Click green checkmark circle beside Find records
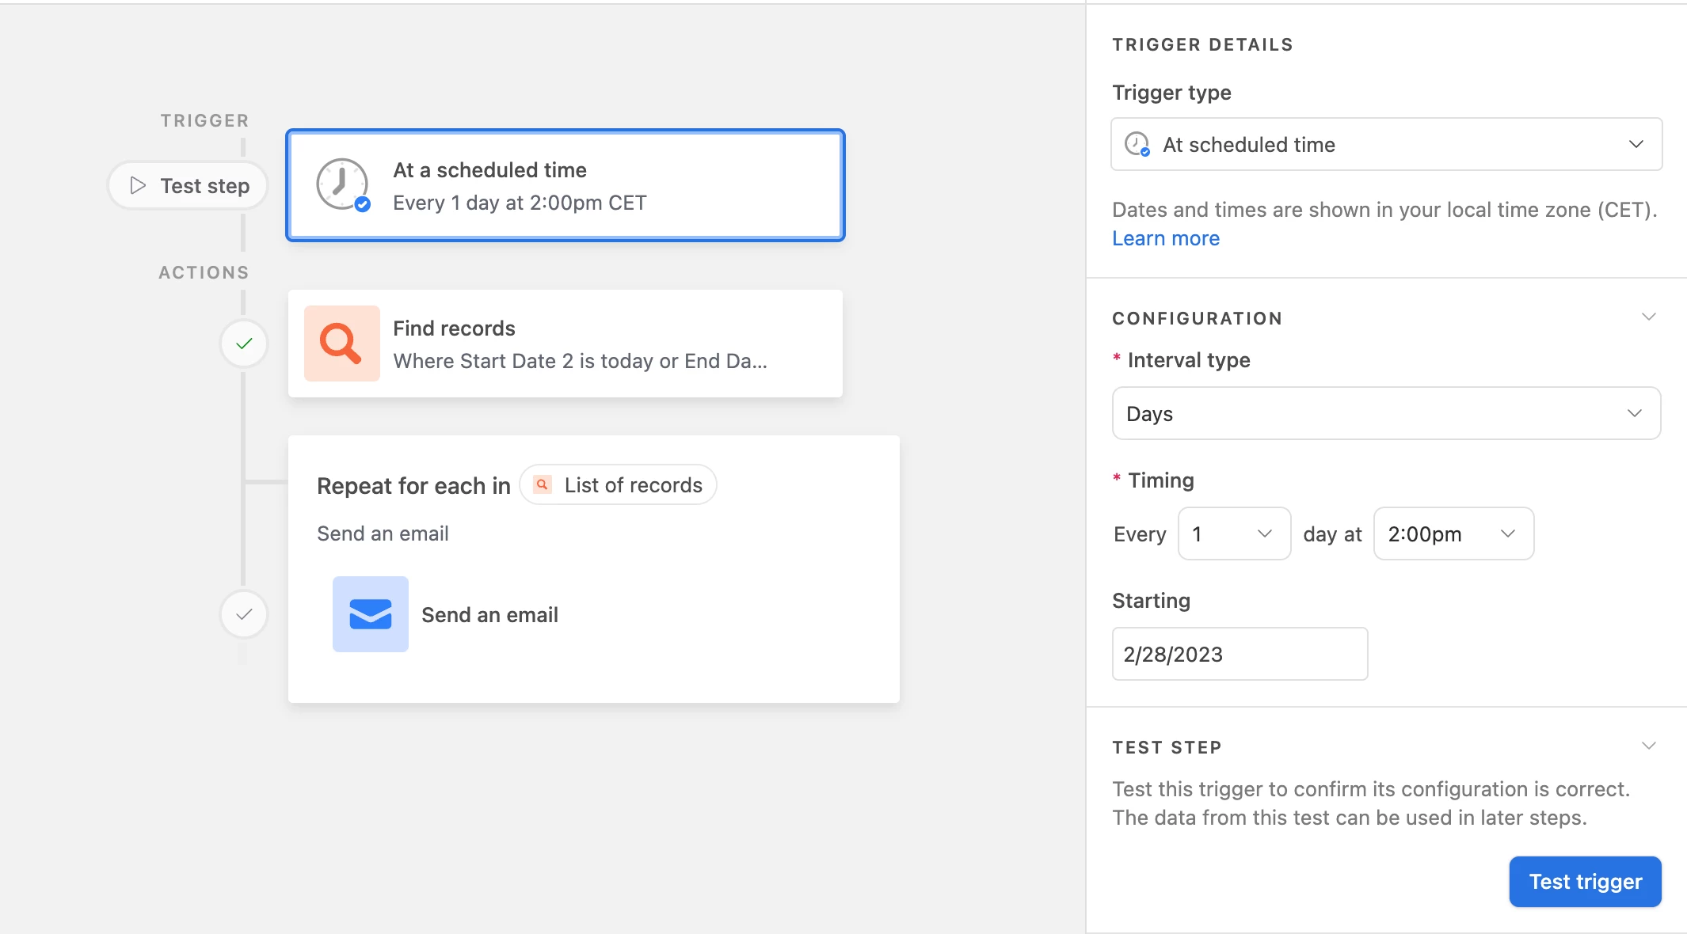The height and width of the screenshot is (934, 1687). click(x=244, y=344)
